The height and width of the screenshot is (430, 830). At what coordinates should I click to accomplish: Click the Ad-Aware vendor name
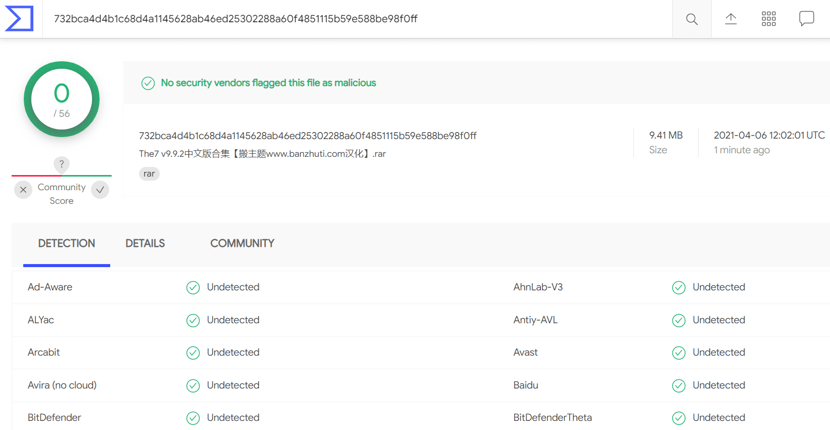pos(50,287)
